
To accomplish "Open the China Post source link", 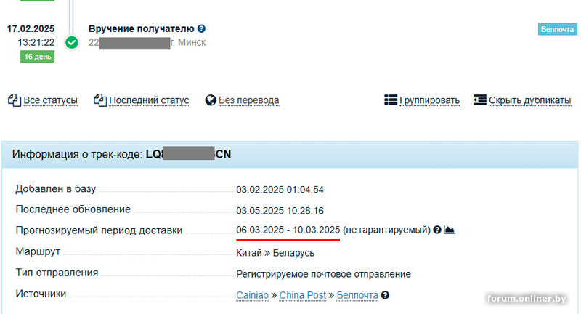I will (303, 295).
